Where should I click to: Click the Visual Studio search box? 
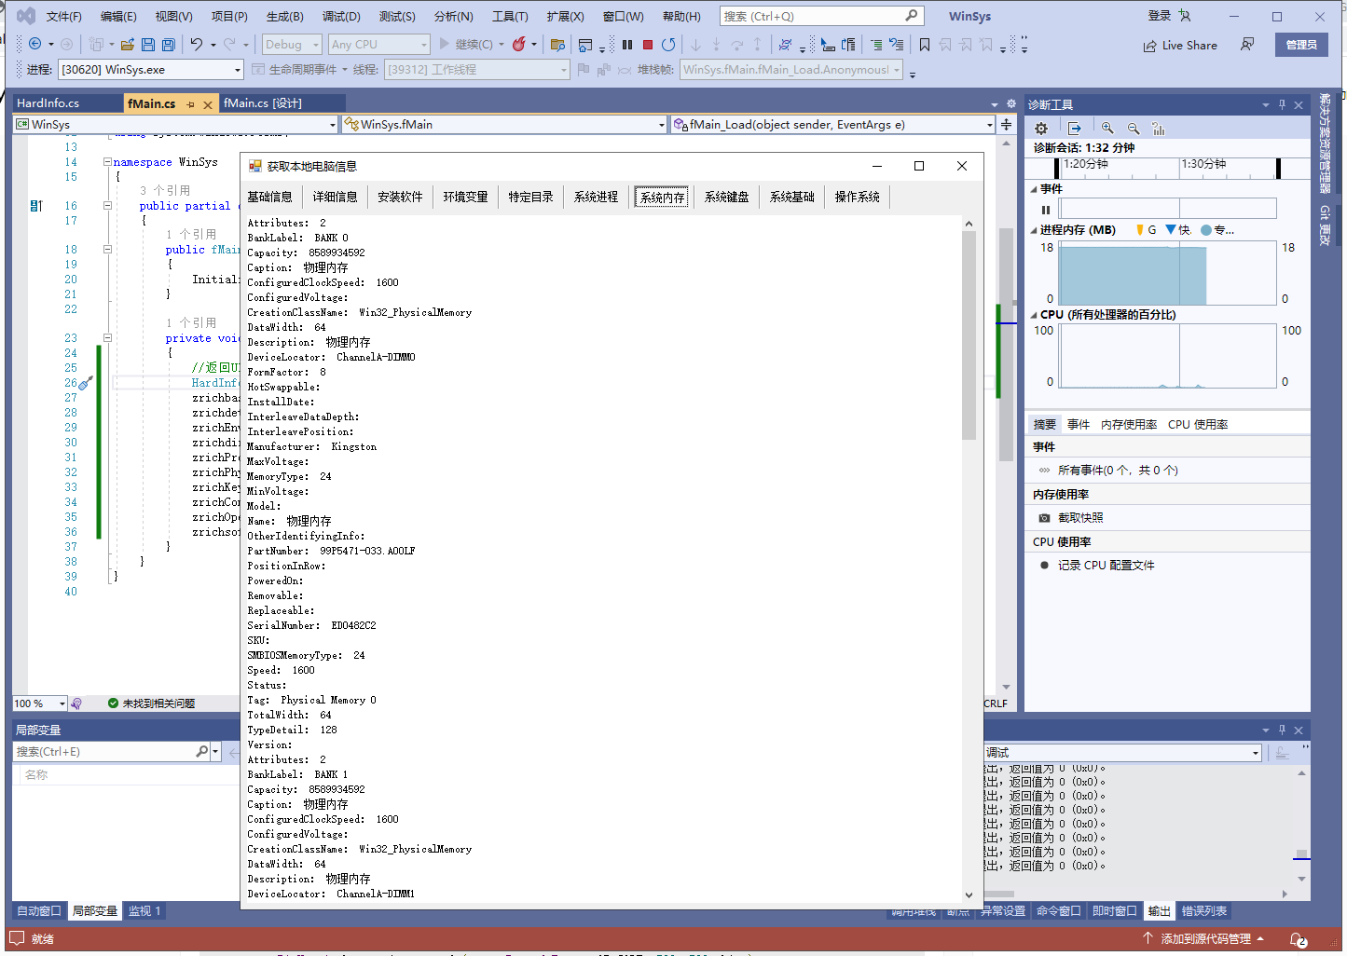pos(821,16)
